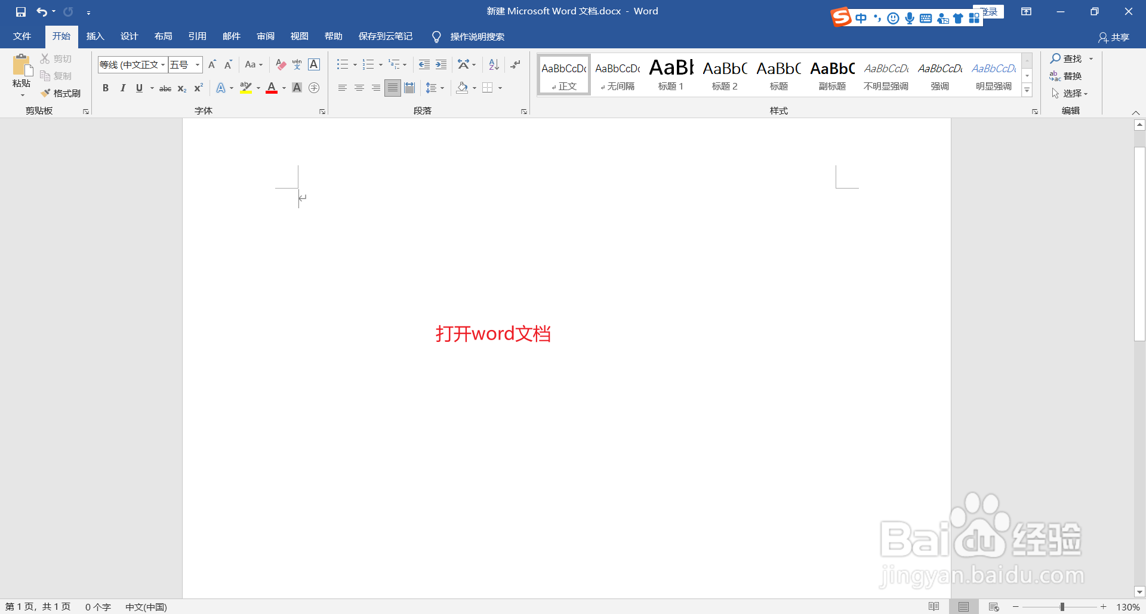The width and height of the screenshot is (1146, 614).
Task: Switch to the 视图 tab
Action: (300, 36)
